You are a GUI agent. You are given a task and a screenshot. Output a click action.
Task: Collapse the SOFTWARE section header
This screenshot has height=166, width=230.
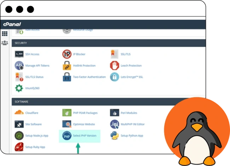tap(94, 102)
